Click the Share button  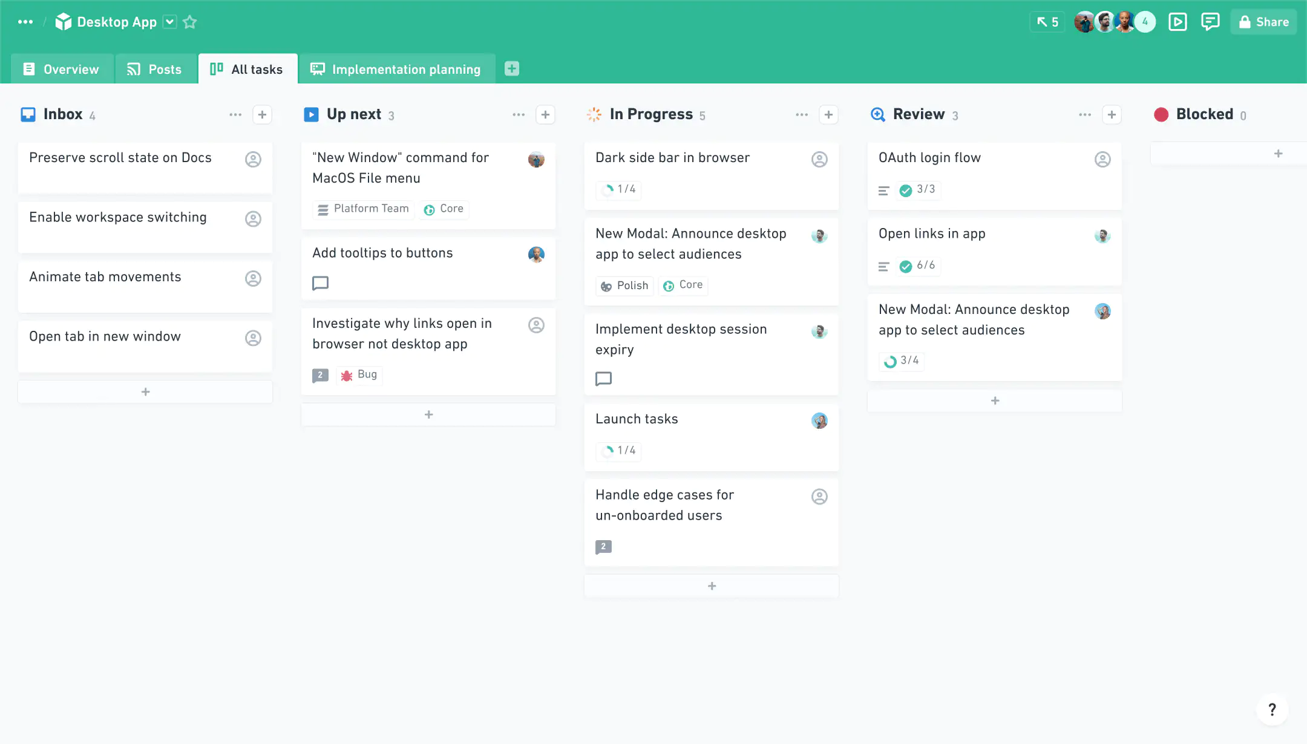[x=1263, y=22]
